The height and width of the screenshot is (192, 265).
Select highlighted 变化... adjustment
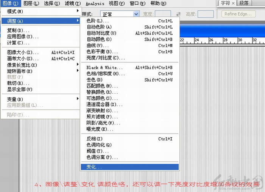[x=130, y=167]
